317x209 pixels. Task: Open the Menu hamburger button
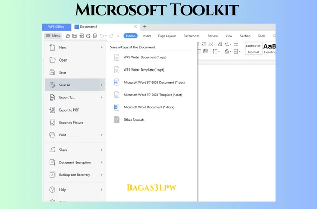[x=53, y=36]
